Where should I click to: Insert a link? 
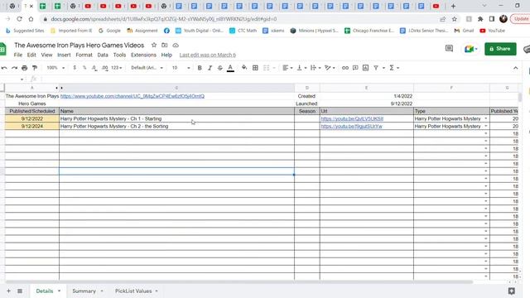[x=344, y=68]
